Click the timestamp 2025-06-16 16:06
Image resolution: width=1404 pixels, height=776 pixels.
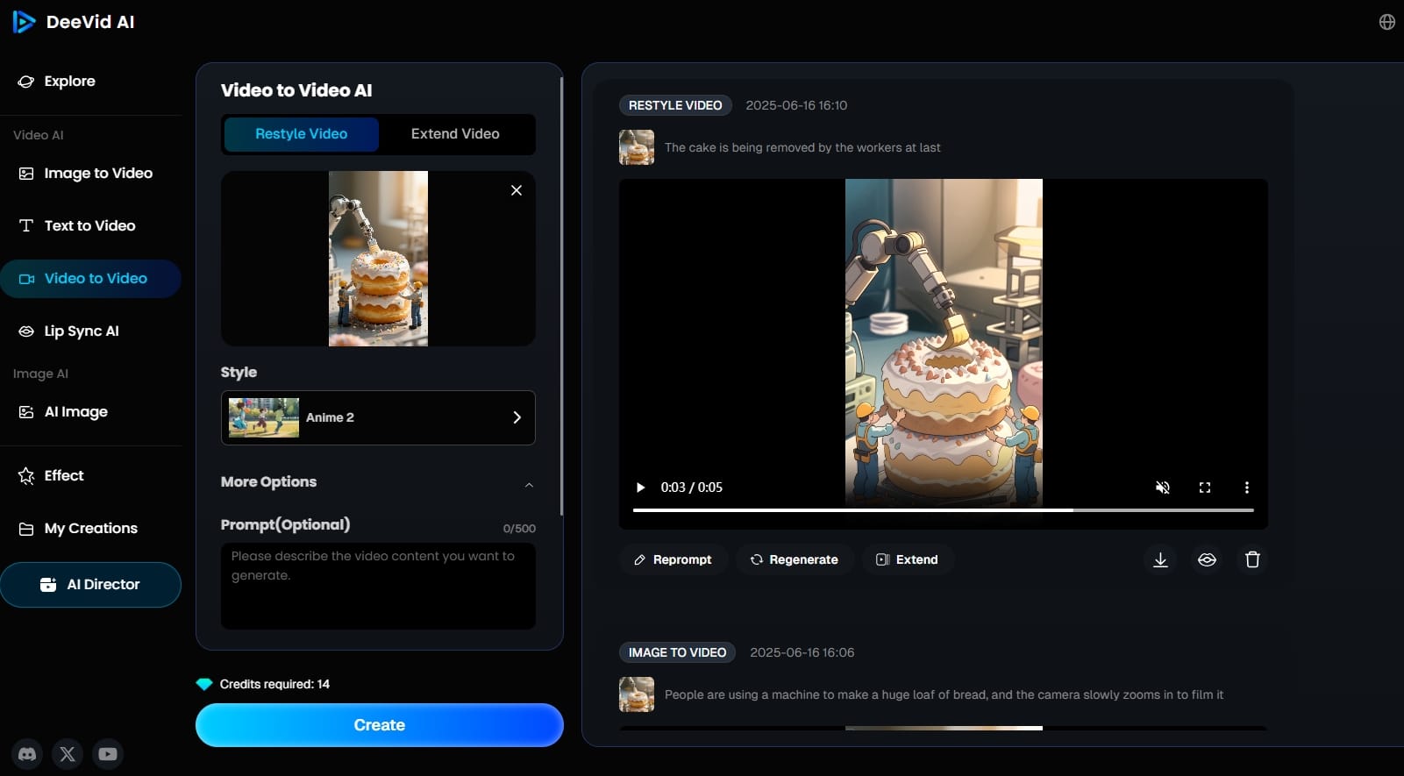[802, 652]
